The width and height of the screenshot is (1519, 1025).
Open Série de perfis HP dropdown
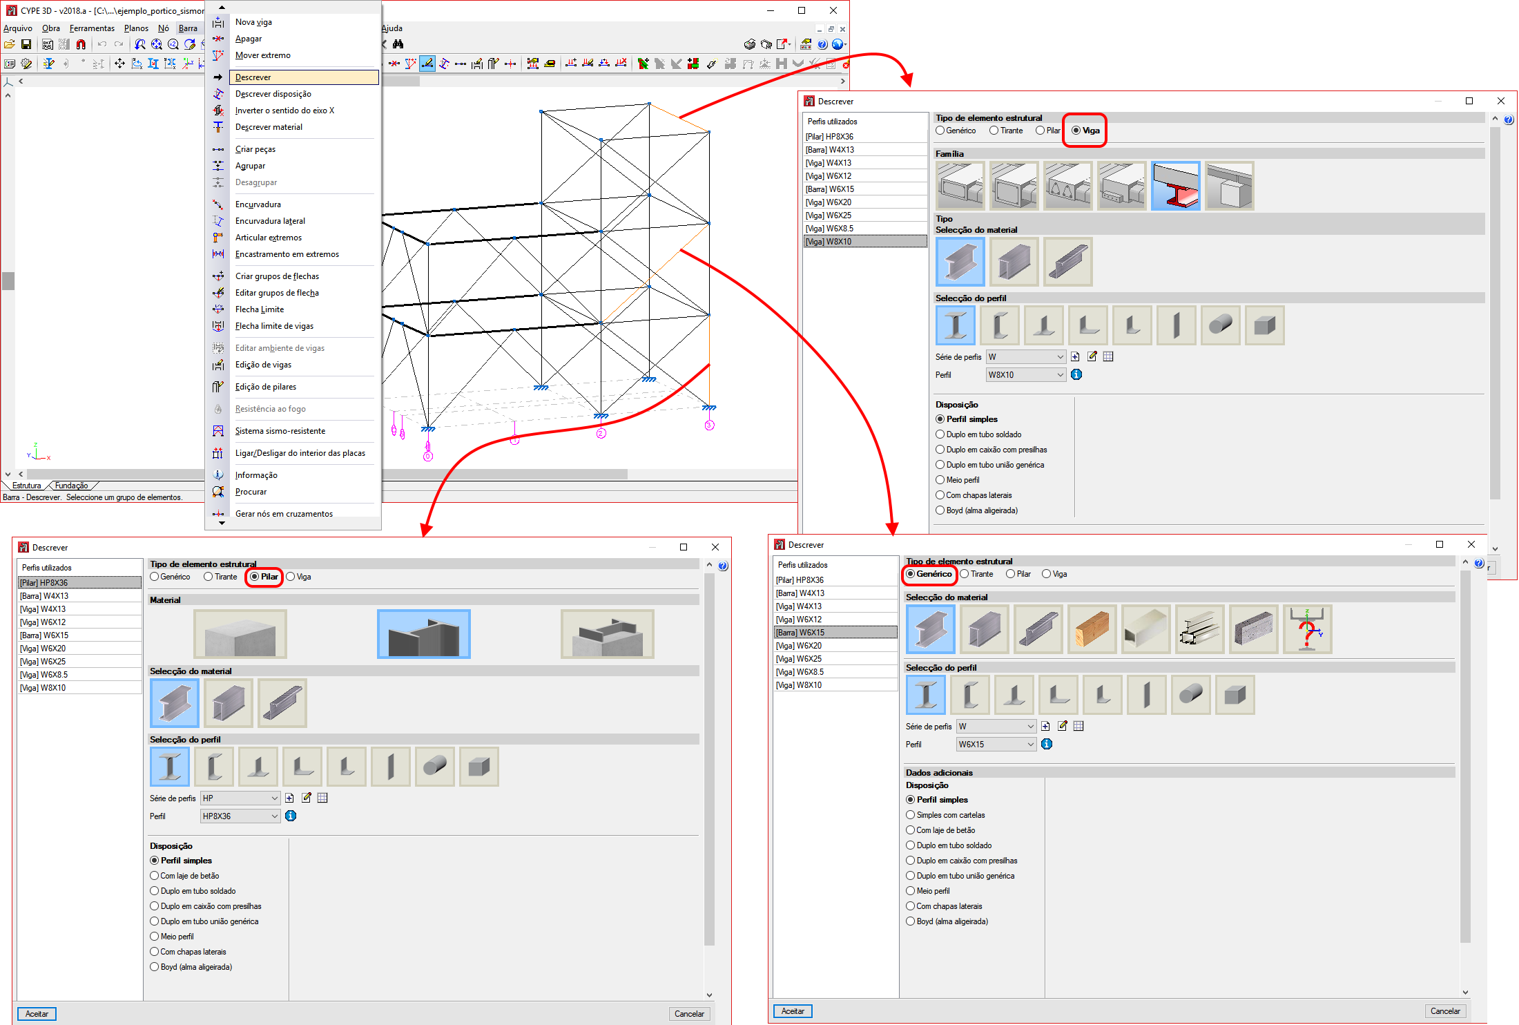pyautogui.click(x=240, y=798)
